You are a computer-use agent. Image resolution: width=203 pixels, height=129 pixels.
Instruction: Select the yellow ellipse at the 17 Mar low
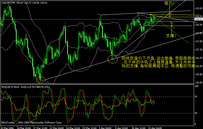coord(41,80)
